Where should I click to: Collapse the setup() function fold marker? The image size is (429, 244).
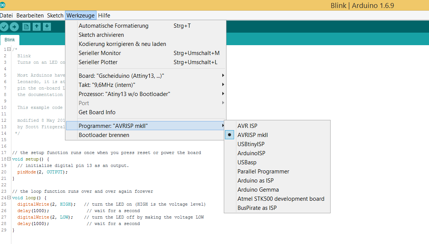tap(9, 159)
